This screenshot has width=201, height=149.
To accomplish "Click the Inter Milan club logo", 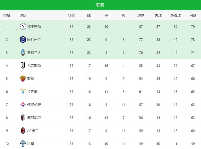I will coord(23,40).
